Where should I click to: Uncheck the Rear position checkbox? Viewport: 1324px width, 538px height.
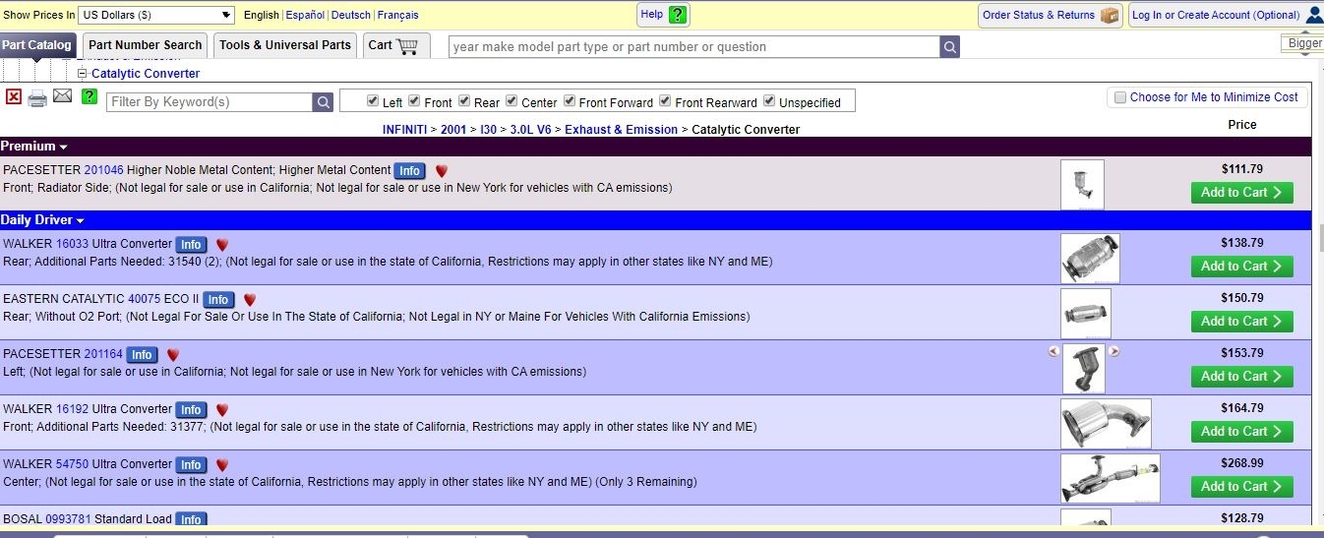pyautogui.click(x=464, y=101)
